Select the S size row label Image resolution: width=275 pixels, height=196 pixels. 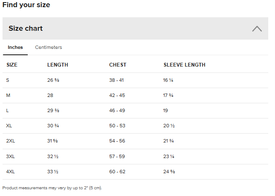click(8, 80)
